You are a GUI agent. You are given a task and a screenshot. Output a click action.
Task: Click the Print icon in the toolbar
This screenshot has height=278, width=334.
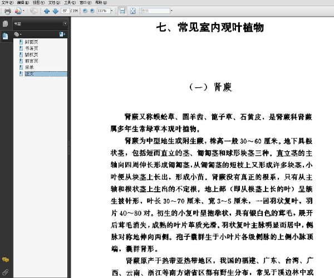click(x=8, y=11)
